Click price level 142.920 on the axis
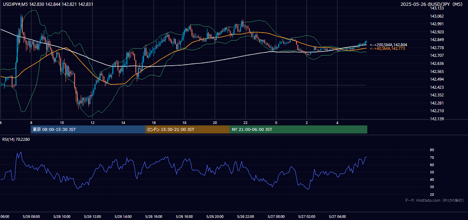 point(437,32)
